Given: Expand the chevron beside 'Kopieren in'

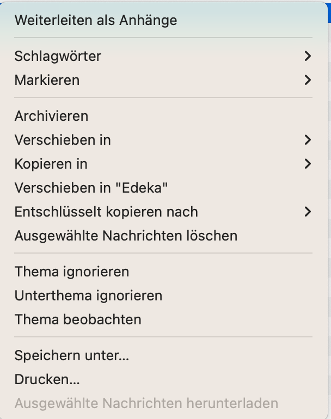Looking at the screenshot, I should tap(308, 164).
